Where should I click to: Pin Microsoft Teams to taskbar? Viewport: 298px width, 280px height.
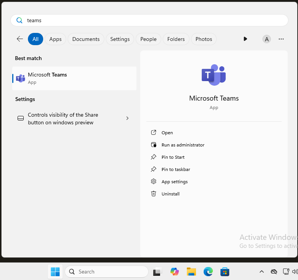coord(175,169)
